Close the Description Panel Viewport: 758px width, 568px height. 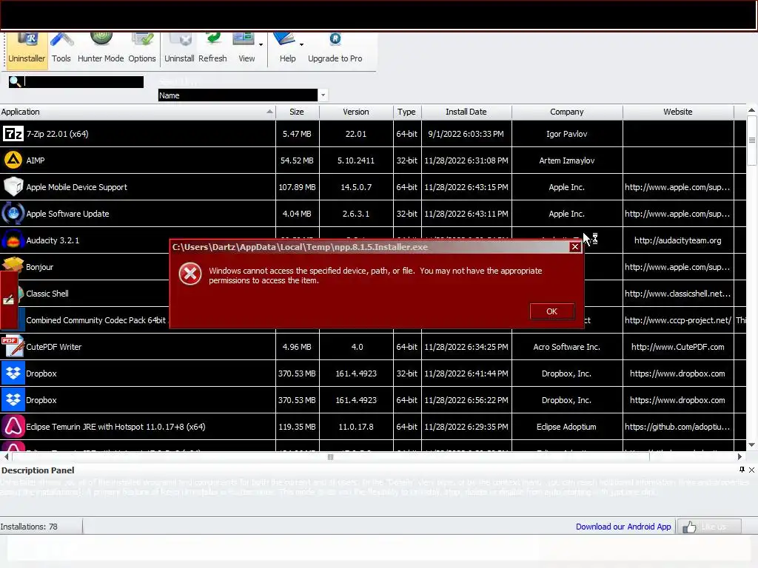coord(752,470)
